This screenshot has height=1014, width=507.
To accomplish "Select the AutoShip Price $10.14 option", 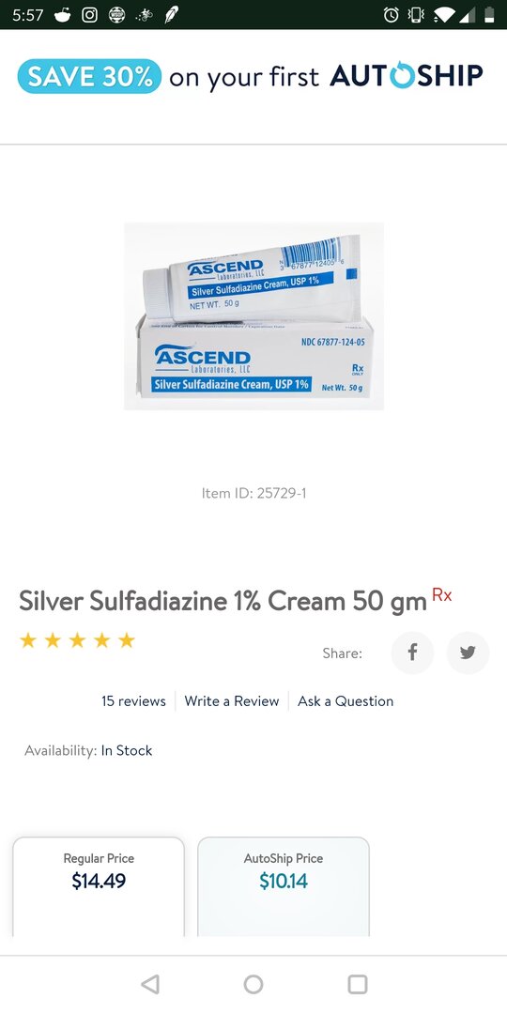I will (x=284, y=886).
